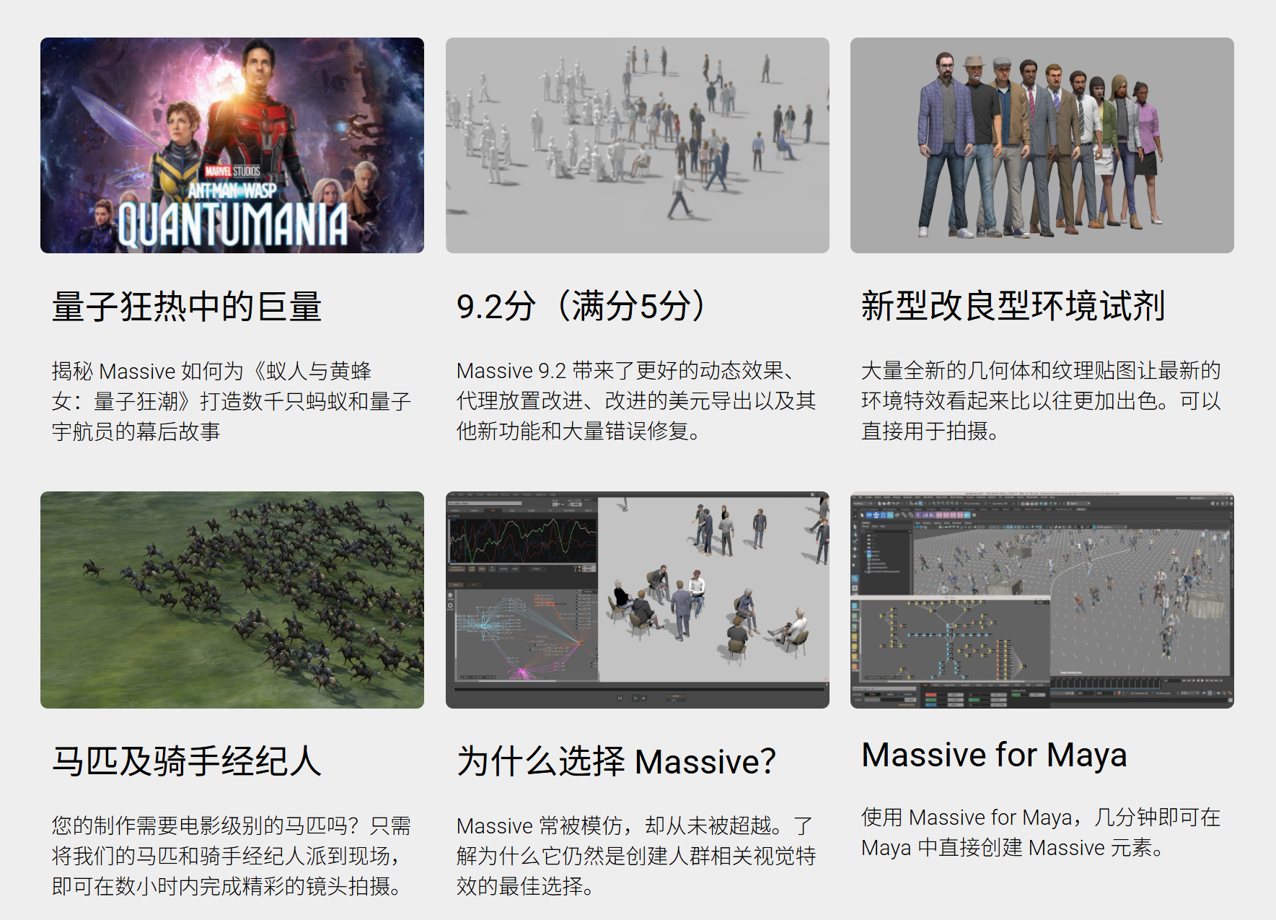Open the Quantumania movie poster thumbnail

[x=232, y=145]
